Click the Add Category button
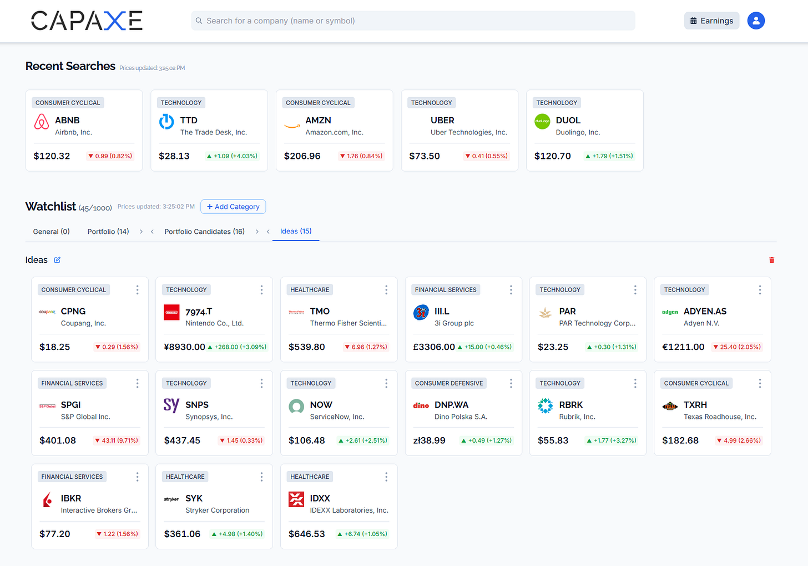This screenshot has width=808, height=566. 233,207
